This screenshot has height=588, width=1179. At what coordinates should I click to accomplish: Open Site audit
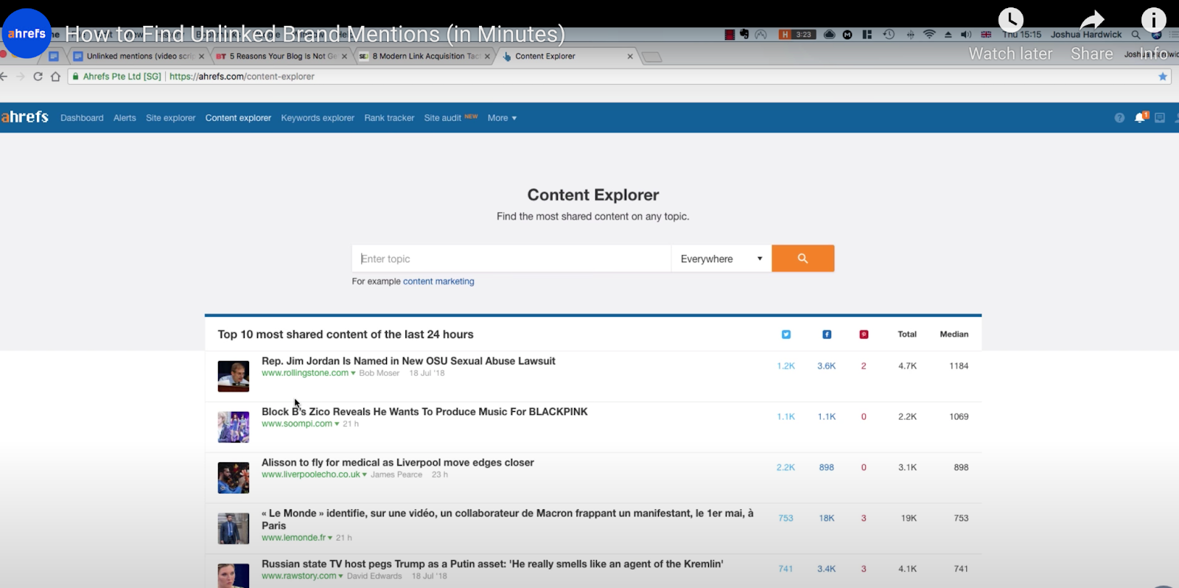click(x=442, y=118)
